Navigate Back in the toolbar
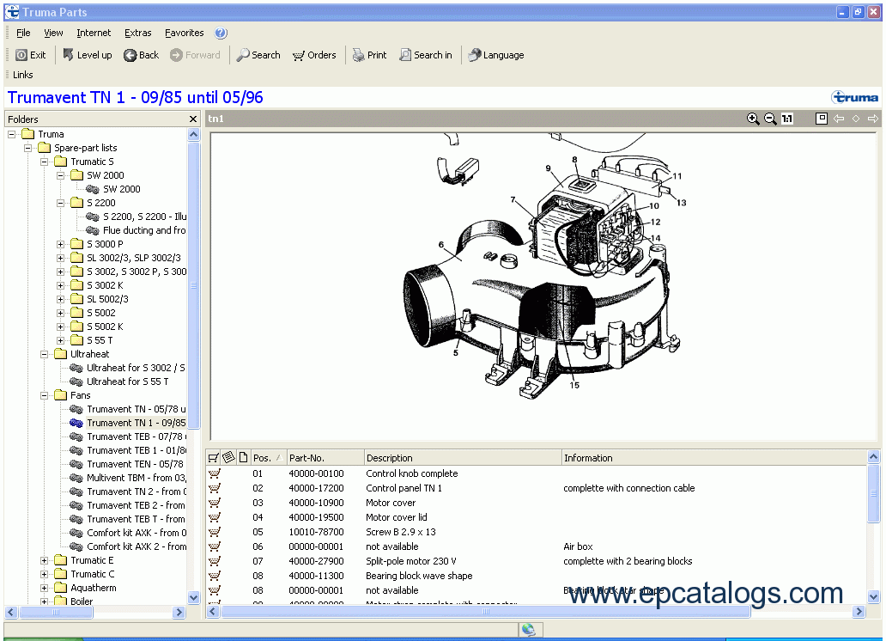This screenshot has width=886, height=641. [x=142, y=55]
